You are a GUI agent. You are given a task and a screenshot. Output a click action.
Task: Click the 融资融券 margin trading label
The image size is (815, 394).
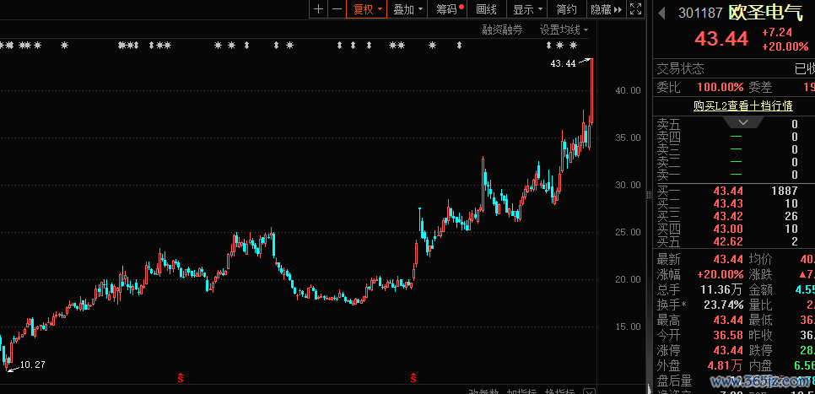pos(502,30)
